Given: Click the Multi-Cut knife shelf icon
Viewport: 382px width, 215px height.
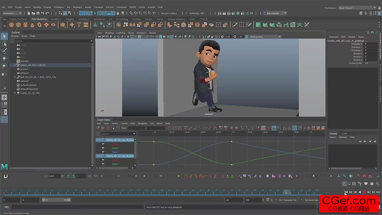Looking at the screenshot, I should 234,25.
